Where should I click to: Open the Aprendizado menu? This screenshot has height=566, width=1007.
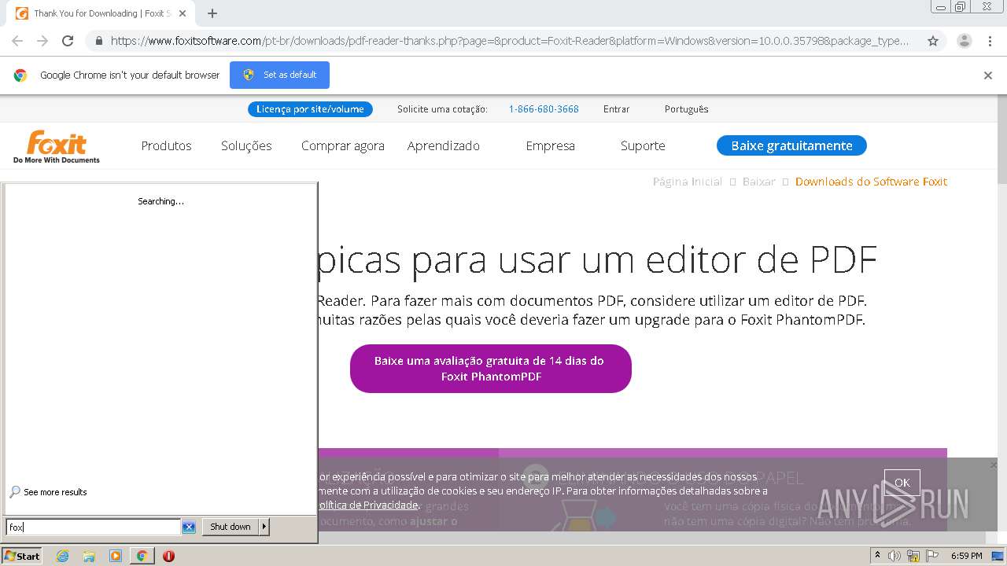pyautogui.click(x=443, y=145)
